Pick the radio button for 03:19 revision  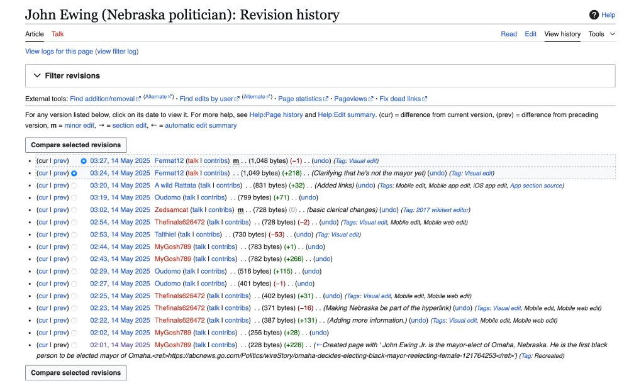(74, 198)
